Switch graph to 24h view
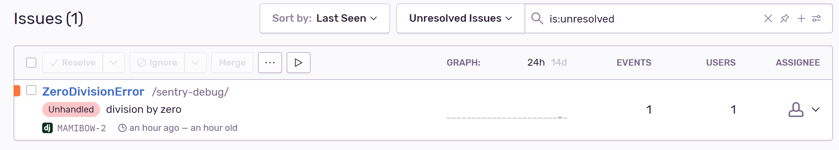 [536, 63]
